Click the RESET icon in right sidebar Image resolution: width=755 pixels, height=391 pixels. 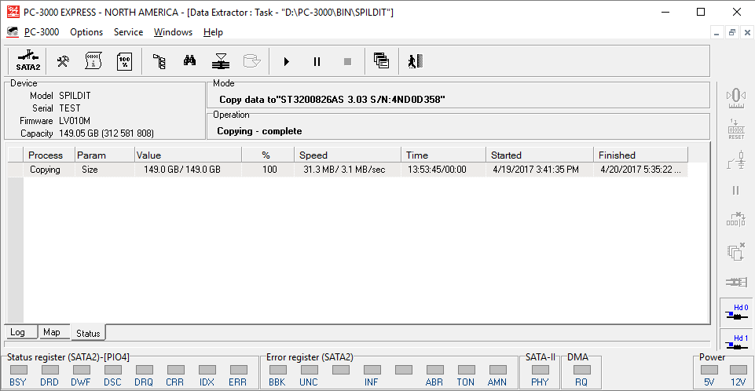click(735, 129)
